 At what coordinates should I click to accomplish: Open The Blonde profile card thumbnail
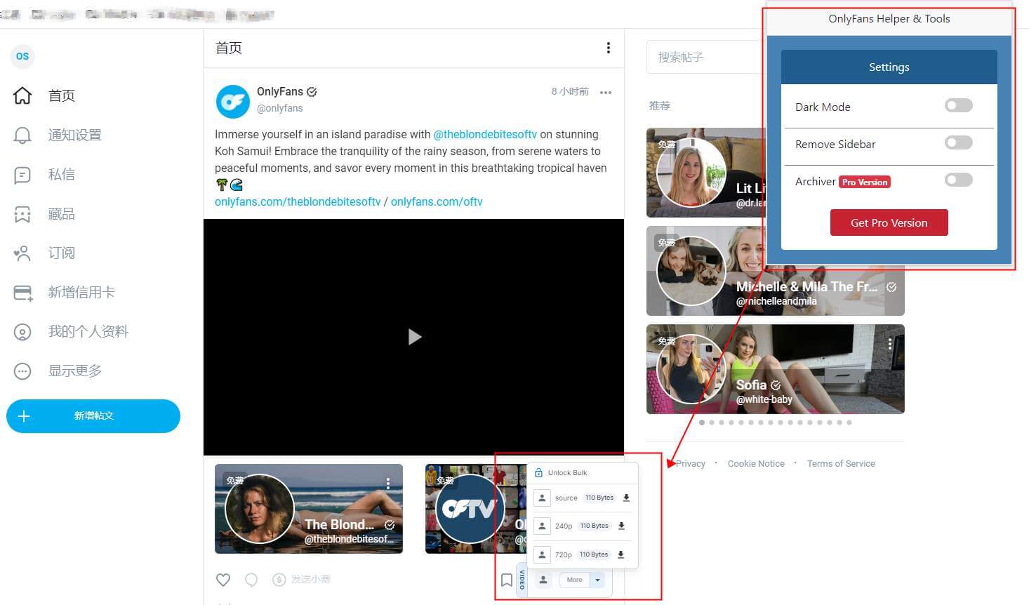tap(309, 509)
